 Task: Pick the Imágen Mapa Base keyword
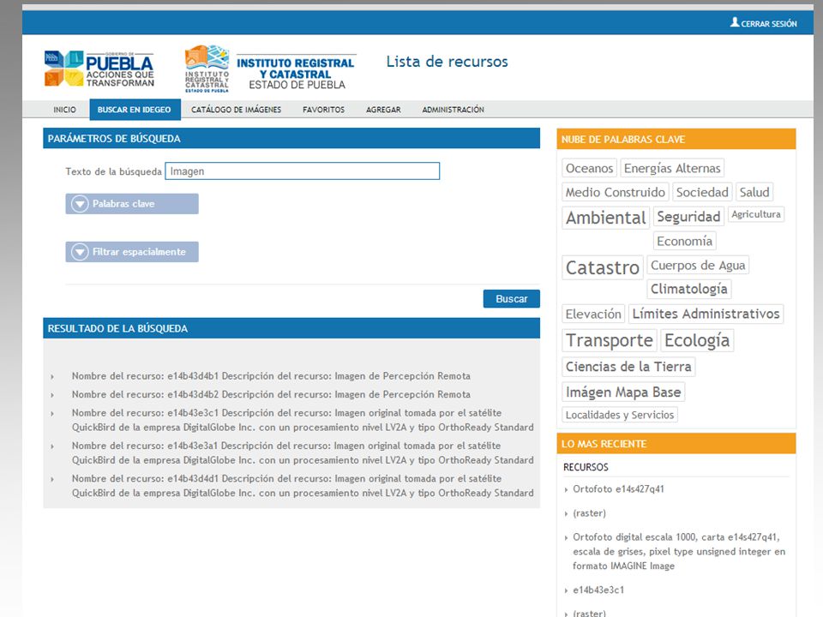(x=623, y=392)
